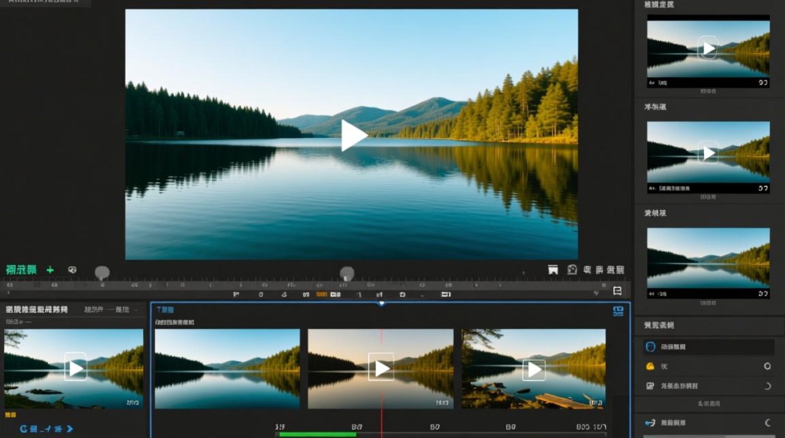This screenshot has width=785, height=438.
Task: Click the green plus icon above the ruler
Action: (50, 270)
